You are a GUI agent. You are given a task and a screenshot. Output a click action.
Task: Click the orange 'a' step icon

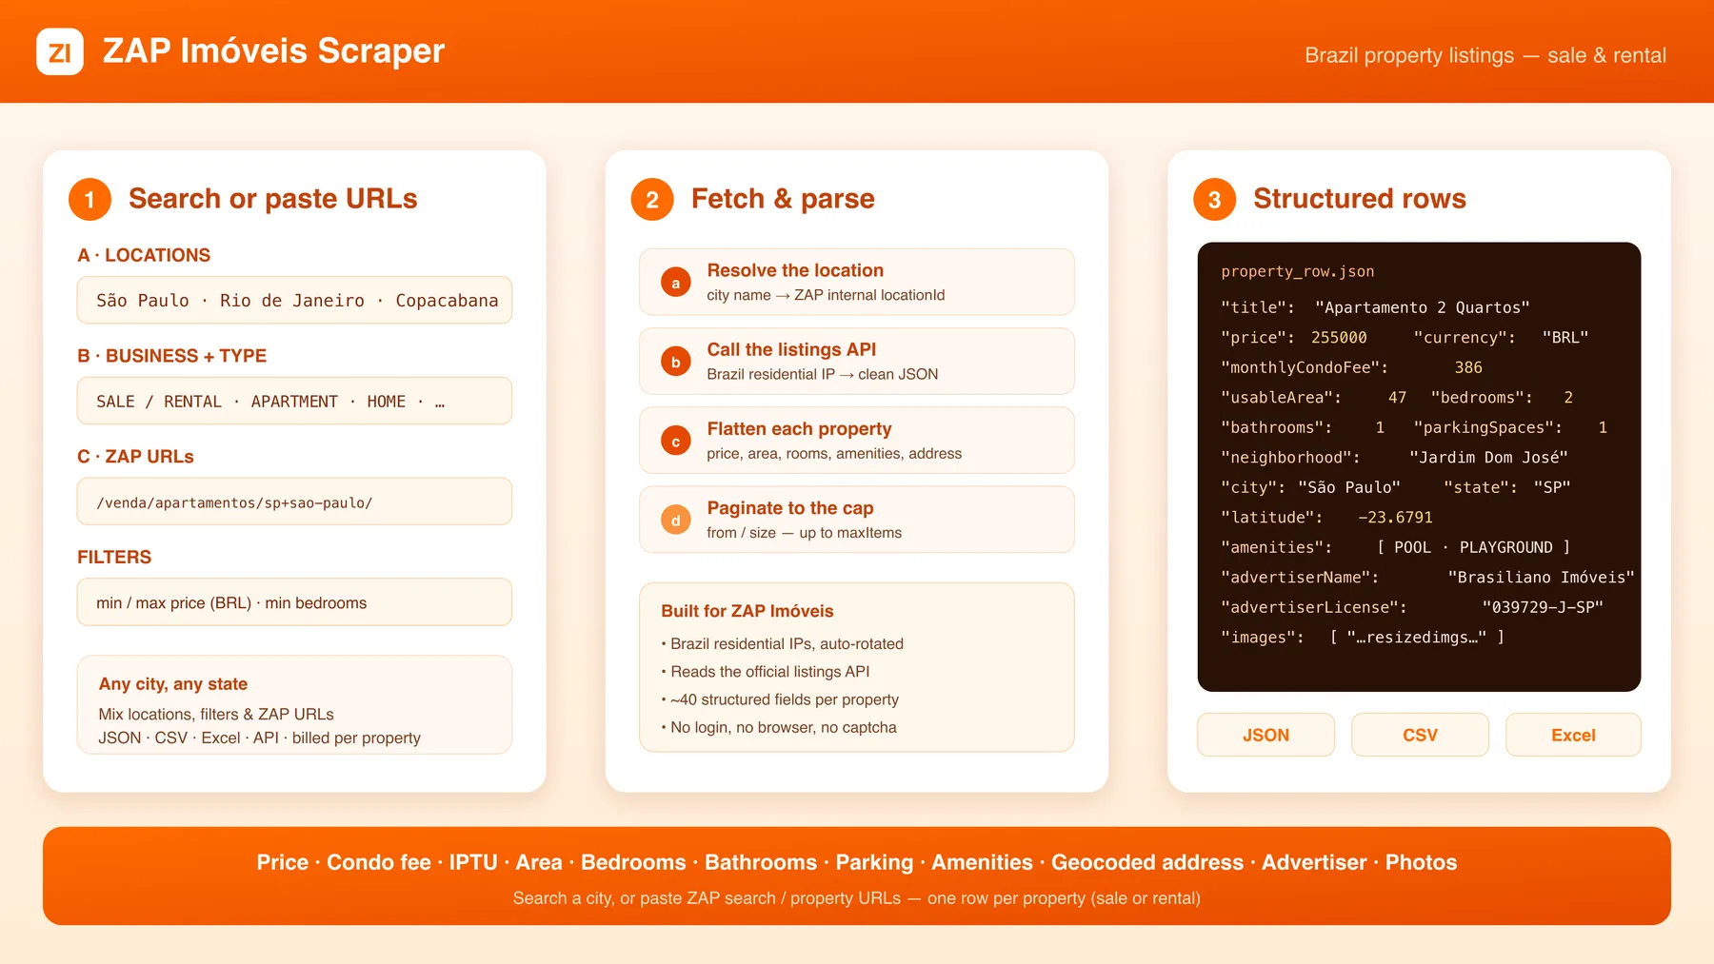pos(676,283)
